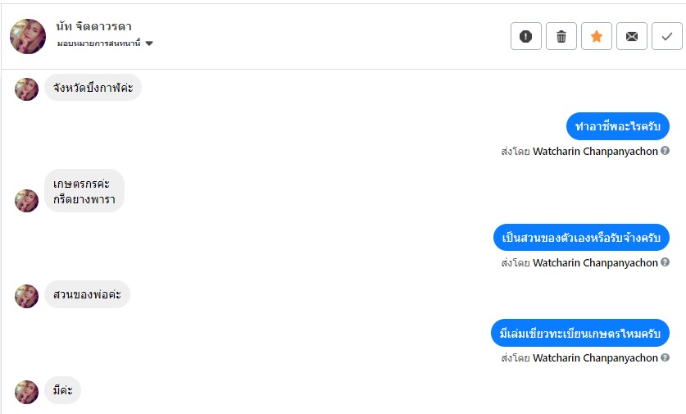
Task: Click help icon beside sender under ทำอาชีพอะไรครับ
Action: point(666,151)
